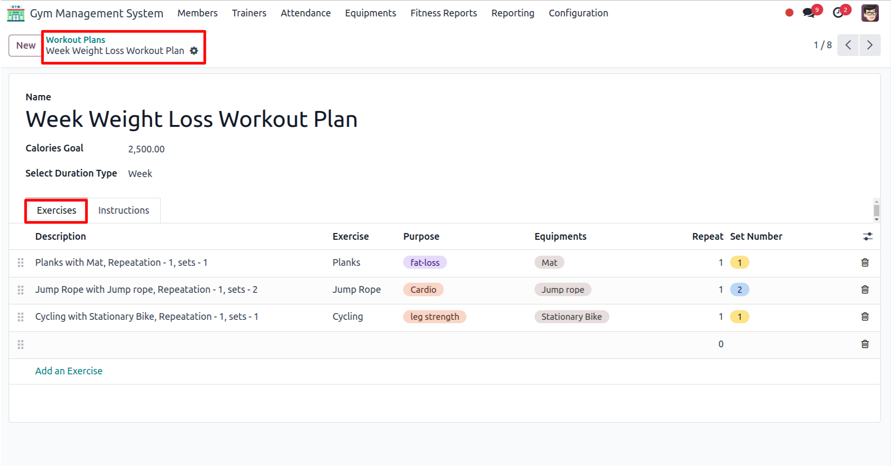Click the Cardio purpose tag

click(x=423, y=289)
